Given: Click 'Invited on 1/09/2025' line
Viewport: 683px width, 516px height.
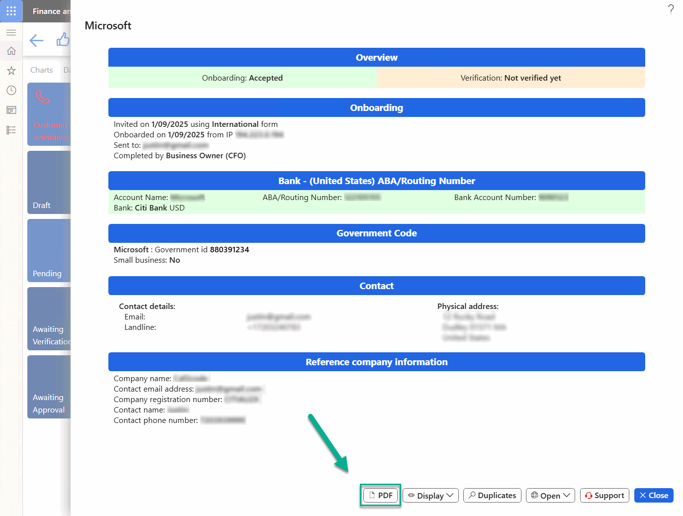Looking at the screenshot, I should [x=196, y=124].
